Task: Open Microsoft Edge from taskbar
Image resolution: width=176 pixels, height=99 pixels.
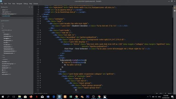Action: [x=54, y=97]
